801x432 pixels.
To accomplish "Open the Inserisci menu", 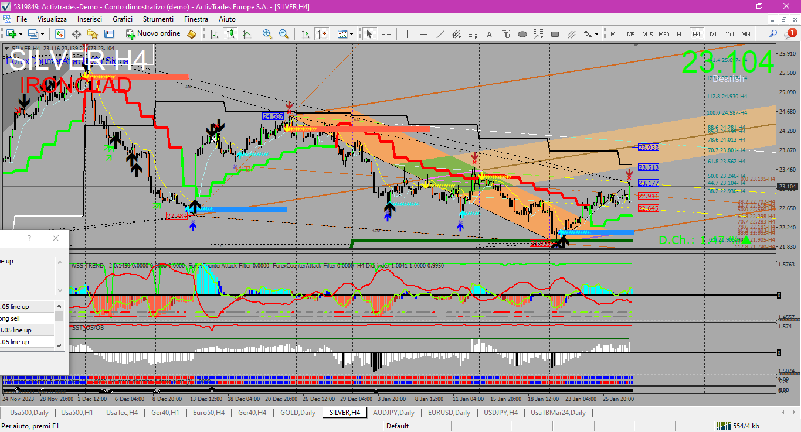I will click(x=90, y=19).
